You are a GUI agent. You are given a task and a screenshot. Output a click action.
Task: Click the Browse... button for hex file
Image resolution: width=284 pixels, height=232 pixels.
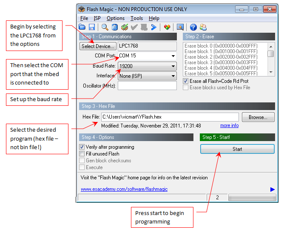tap(258, 117)
